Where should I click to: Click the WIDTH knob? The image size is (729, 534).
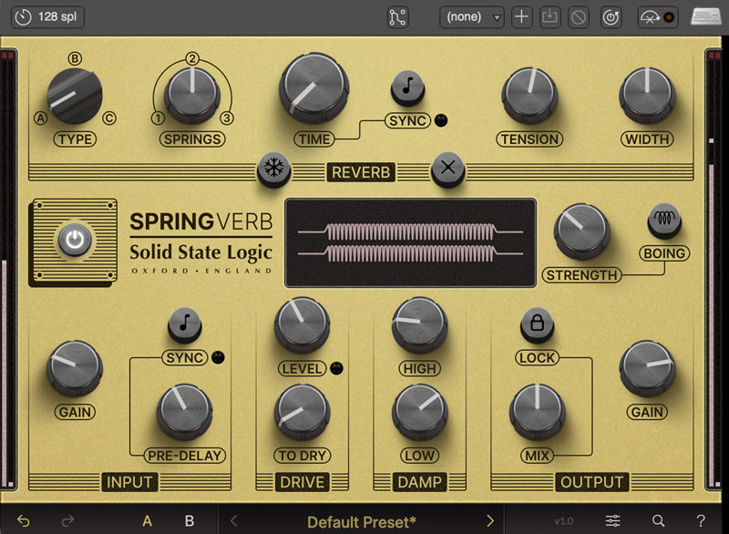pos(647,95)
